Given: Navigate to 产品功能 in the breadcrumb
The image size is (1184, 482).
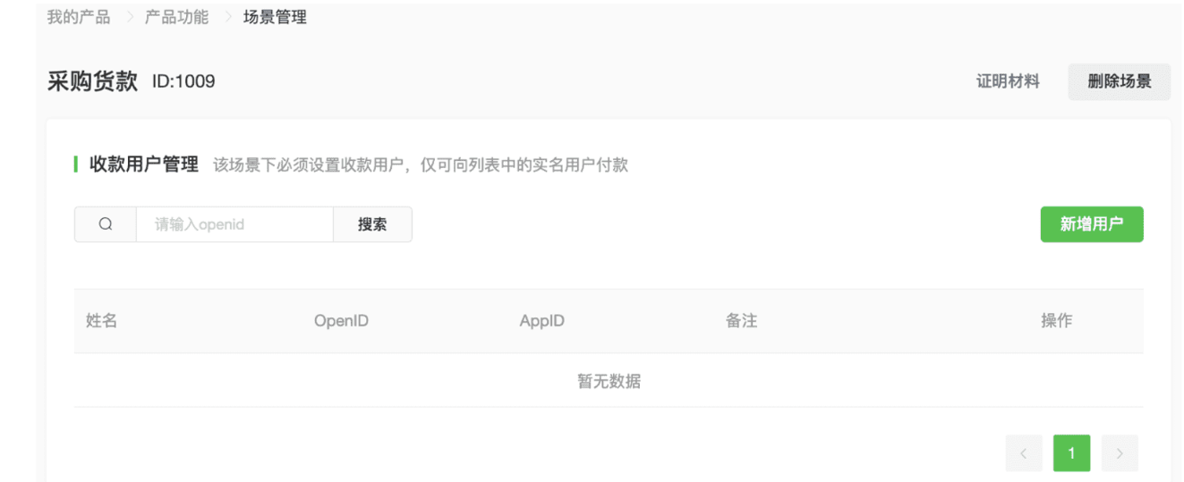Looking at the screenshot, I should click(176, 17).
